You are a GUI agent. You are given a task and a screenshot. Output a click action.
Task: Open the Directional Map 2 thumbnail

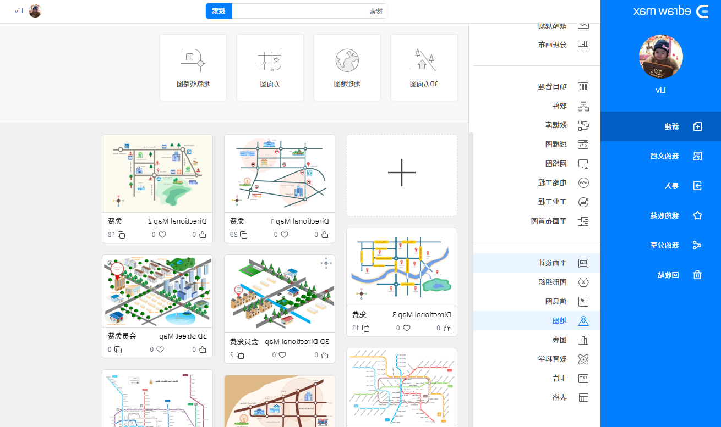pyautogui.click(x=157, y=174)
